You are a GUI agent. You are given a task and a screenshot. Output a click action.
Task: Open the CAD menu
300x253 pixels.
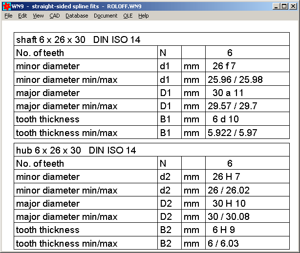click(55, 16)
